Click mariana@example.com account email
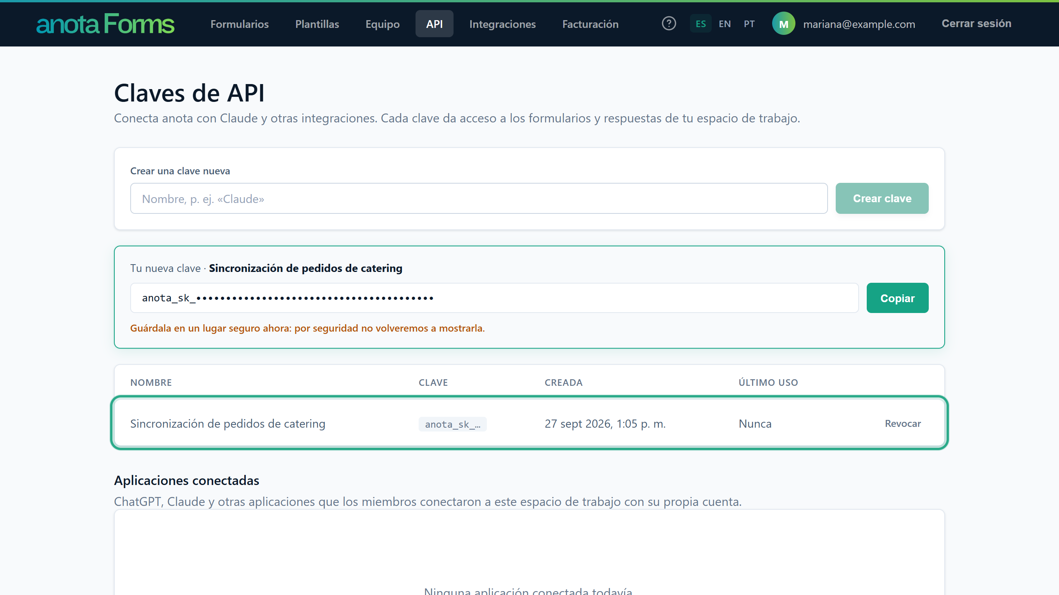Viewport: 1059px width, 595px height. 859,24
